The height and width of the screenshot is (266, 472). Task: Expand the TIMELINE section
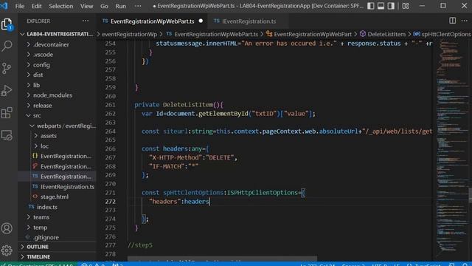tap(58, 256)
